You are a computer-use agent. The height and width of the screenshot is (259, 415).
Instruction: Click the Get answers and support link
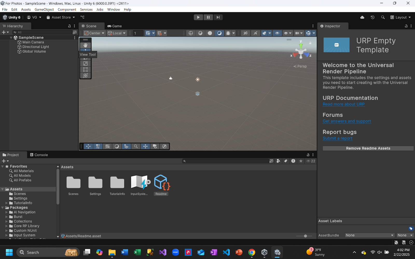point(347,121)
